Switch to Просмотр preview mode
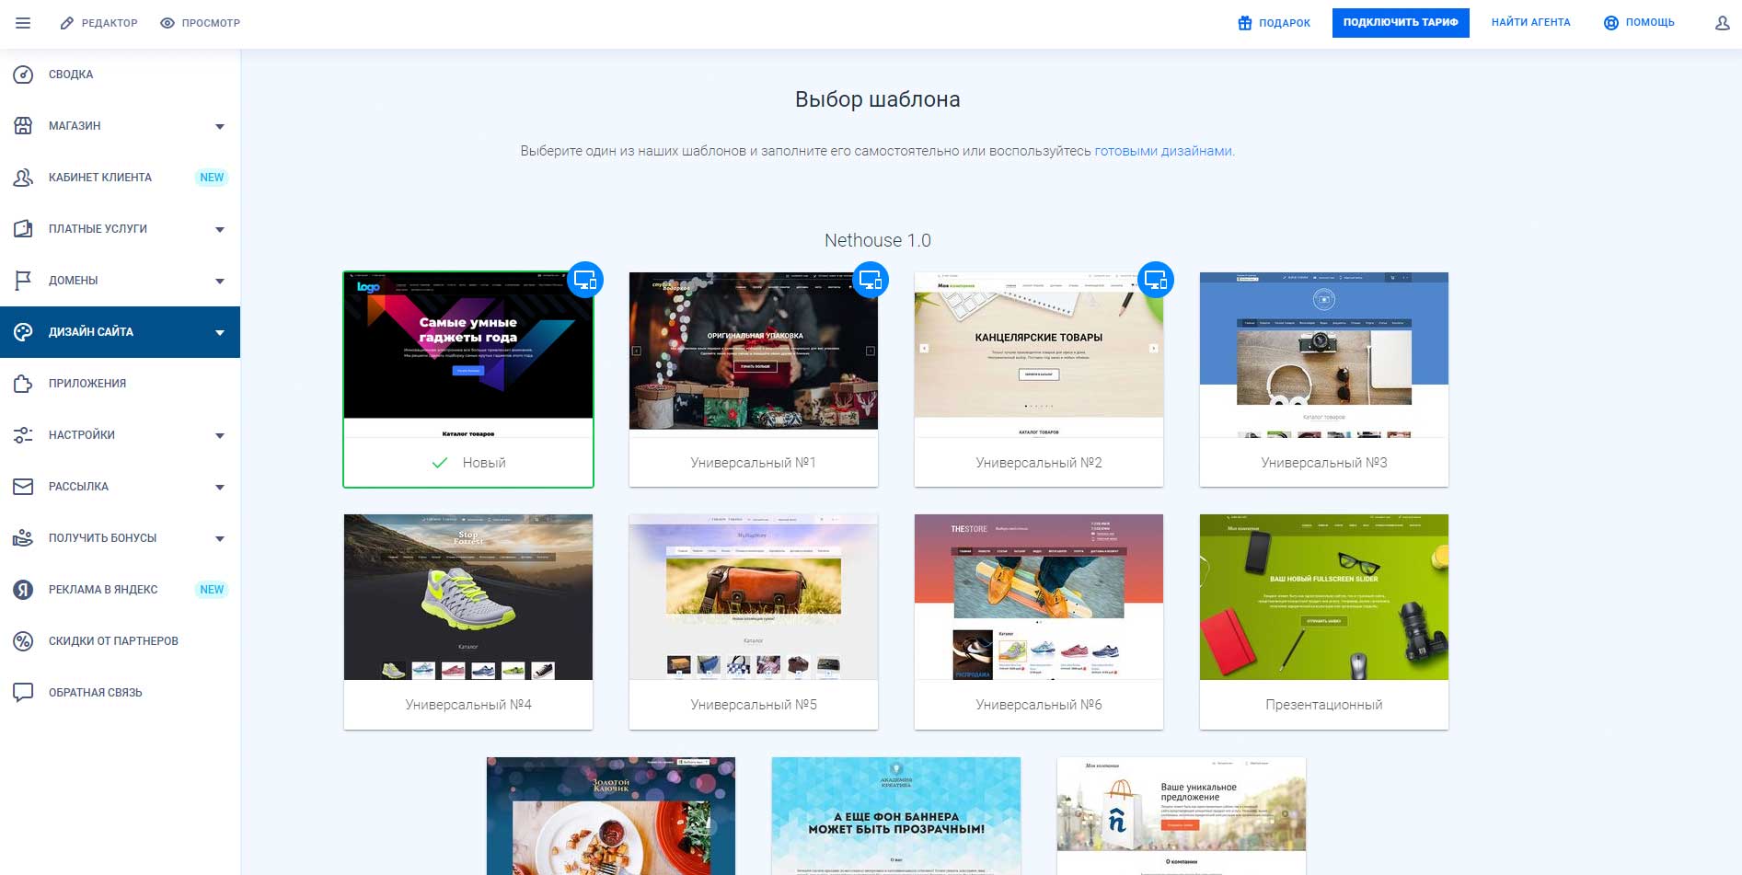 click(200, 23)
